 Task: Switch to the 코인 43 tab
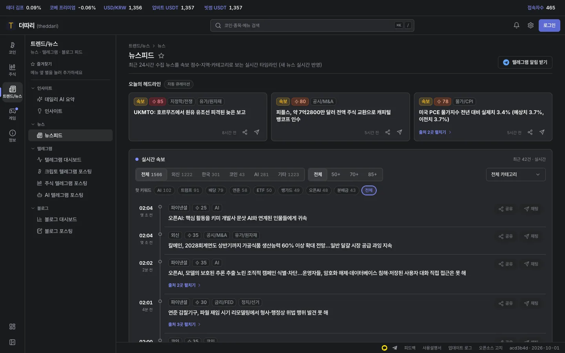[x=237, y=175]
